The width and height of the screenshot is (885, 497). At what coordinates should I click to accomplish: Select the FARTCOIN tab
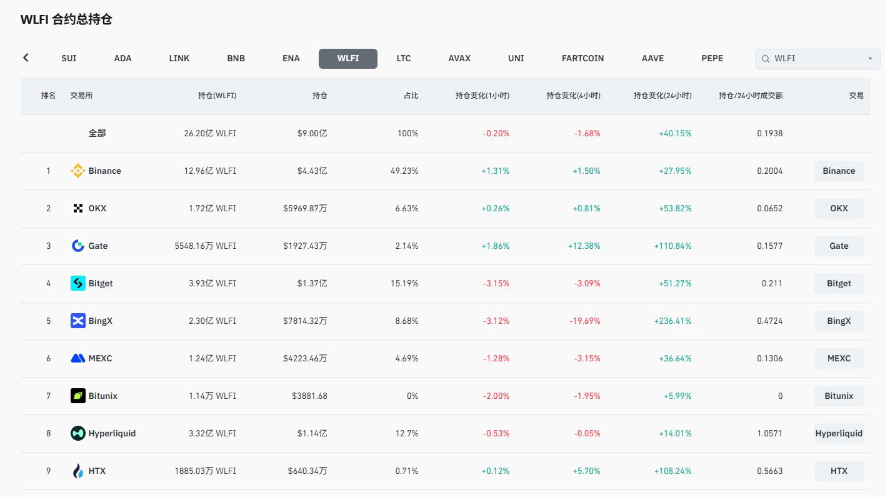pyautogui.click(x=582, y=58)
